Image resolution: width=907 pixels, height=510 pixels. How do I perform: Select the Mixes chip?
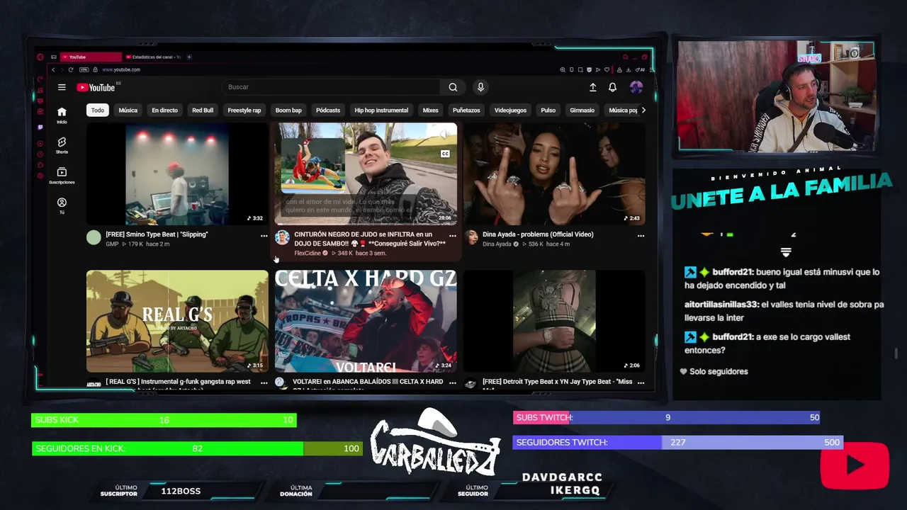point(431,110)
